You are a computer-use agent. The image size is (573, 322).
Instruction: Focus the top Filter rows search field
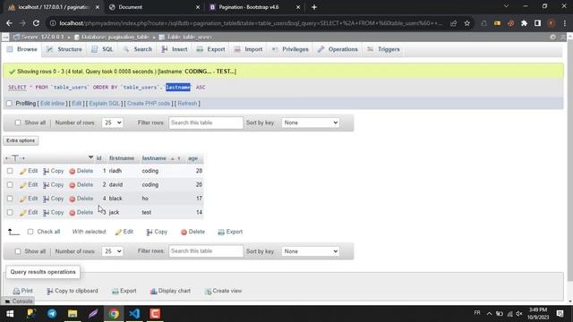point(206,123)
